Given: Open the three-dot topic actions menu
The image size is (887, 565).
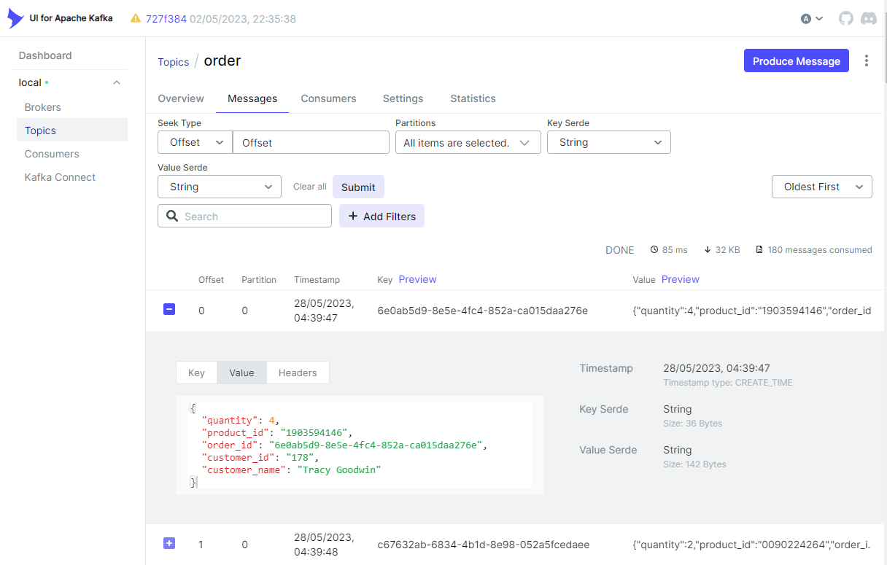Looking at the screenshot, I should pyautogui.click(x=867, y=61).
